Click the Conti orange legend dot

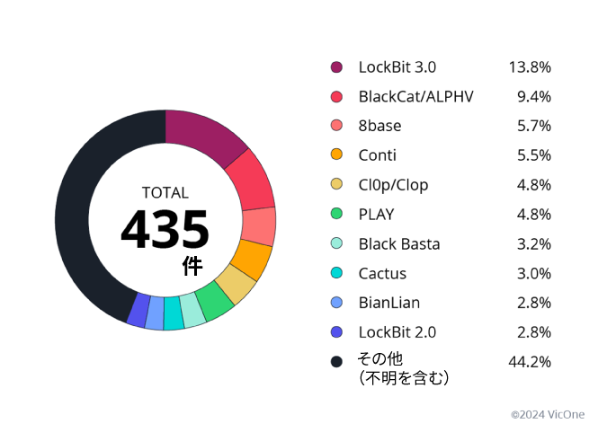(x=336, y=155)
